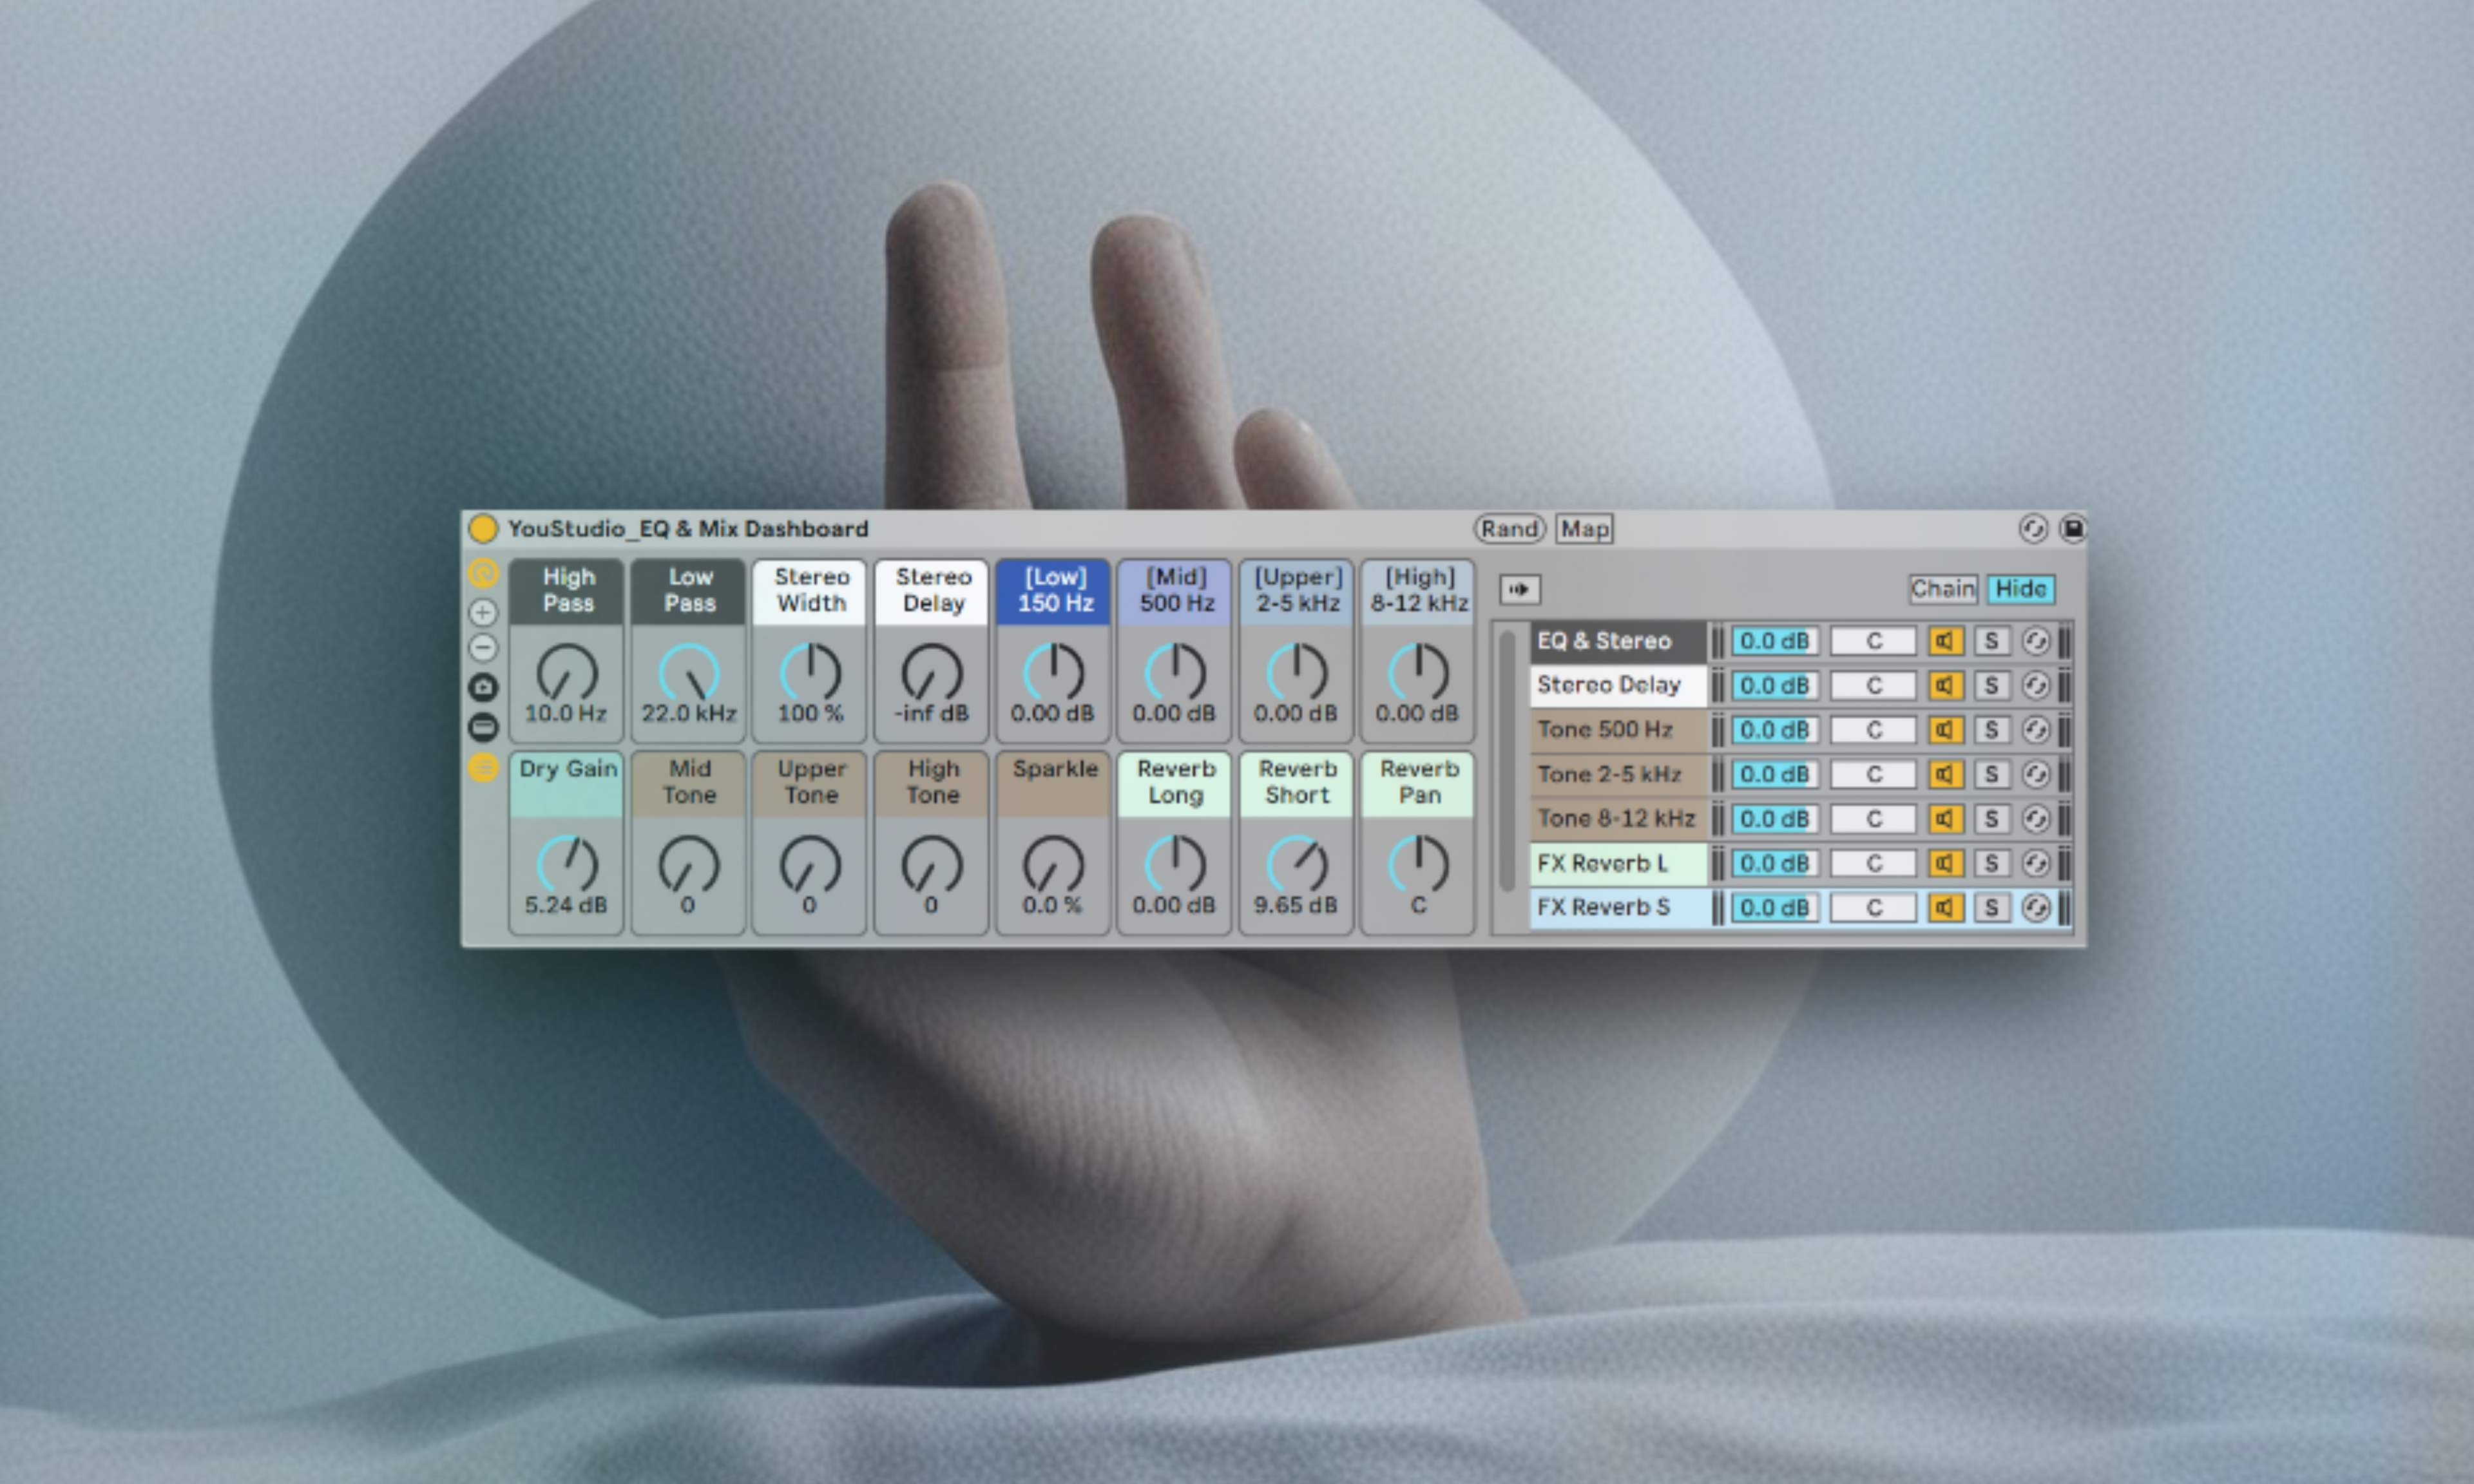This screenshot has height=1484, width=2474.
Task: Click the volume field of Tone 8-12 kHz
Action: click(1774, 819)
